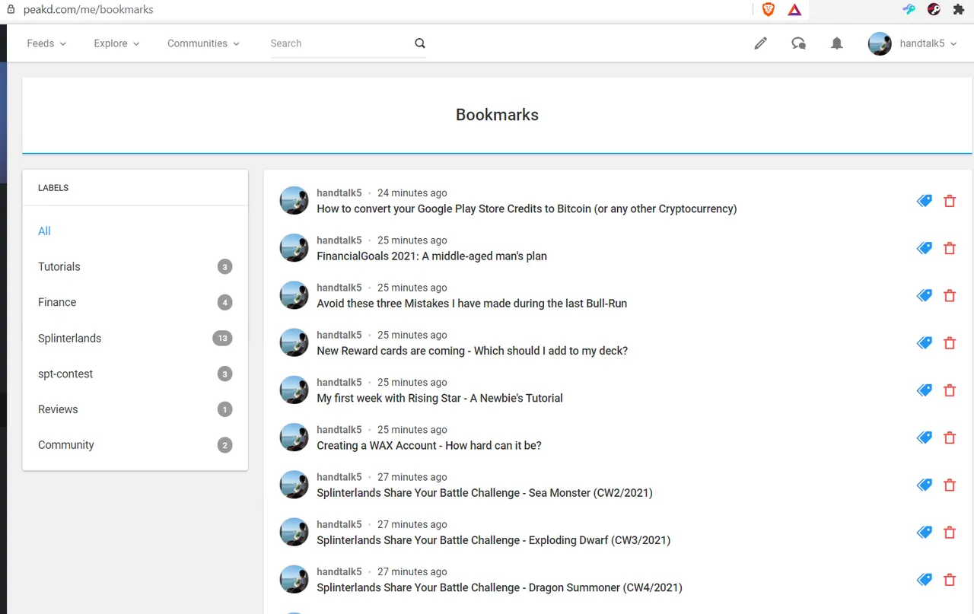This screenshot has width=974, height=614.
Task: Open My first week with Rising Star post
Action: pyautogui.click(x=440, y=398)
